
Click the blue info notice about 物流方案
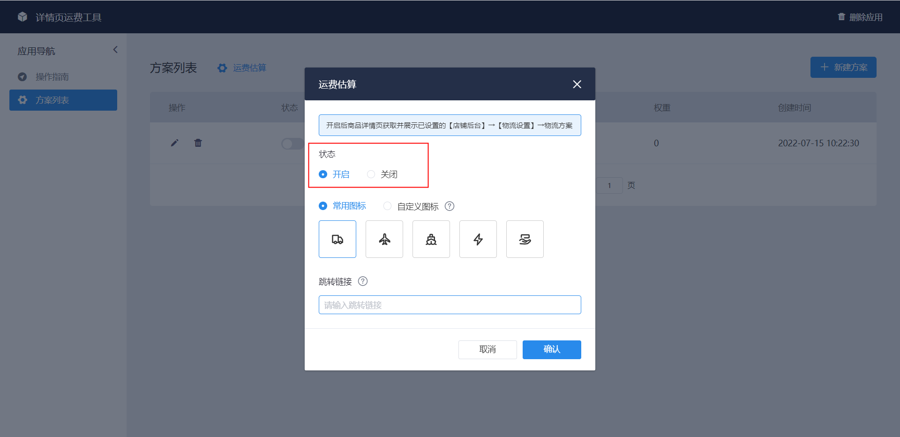coord(450,125)
